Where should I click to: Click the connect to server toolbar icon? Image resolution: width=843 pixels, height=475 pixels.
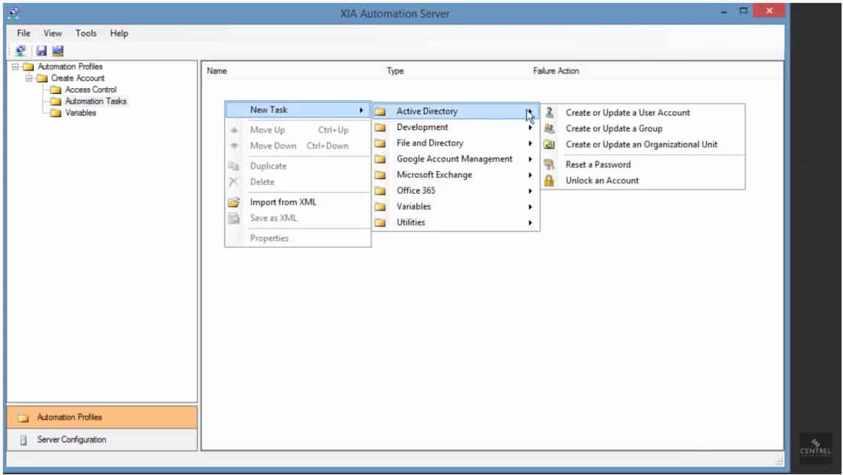[x=21, y=51]
